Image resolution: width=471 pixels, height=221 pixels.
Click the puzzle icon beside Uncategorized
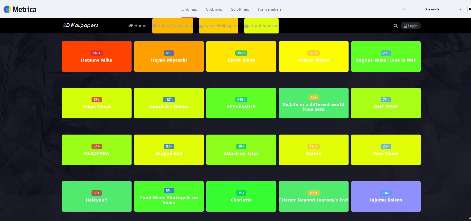[x=247, y=26]
